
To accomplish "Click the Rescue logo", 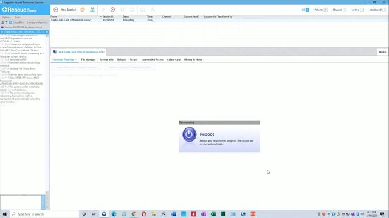I will (19, 10).
